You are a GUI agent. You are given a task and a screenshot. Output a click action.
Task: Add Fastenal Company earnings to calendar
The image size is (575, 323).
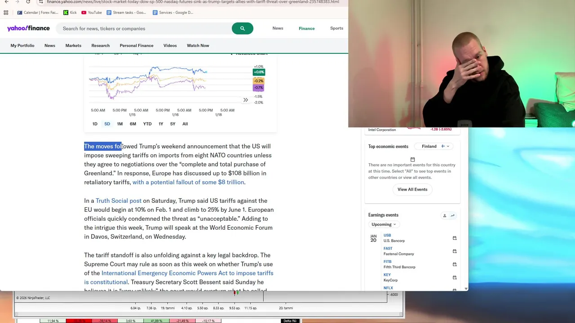[455, 251]
